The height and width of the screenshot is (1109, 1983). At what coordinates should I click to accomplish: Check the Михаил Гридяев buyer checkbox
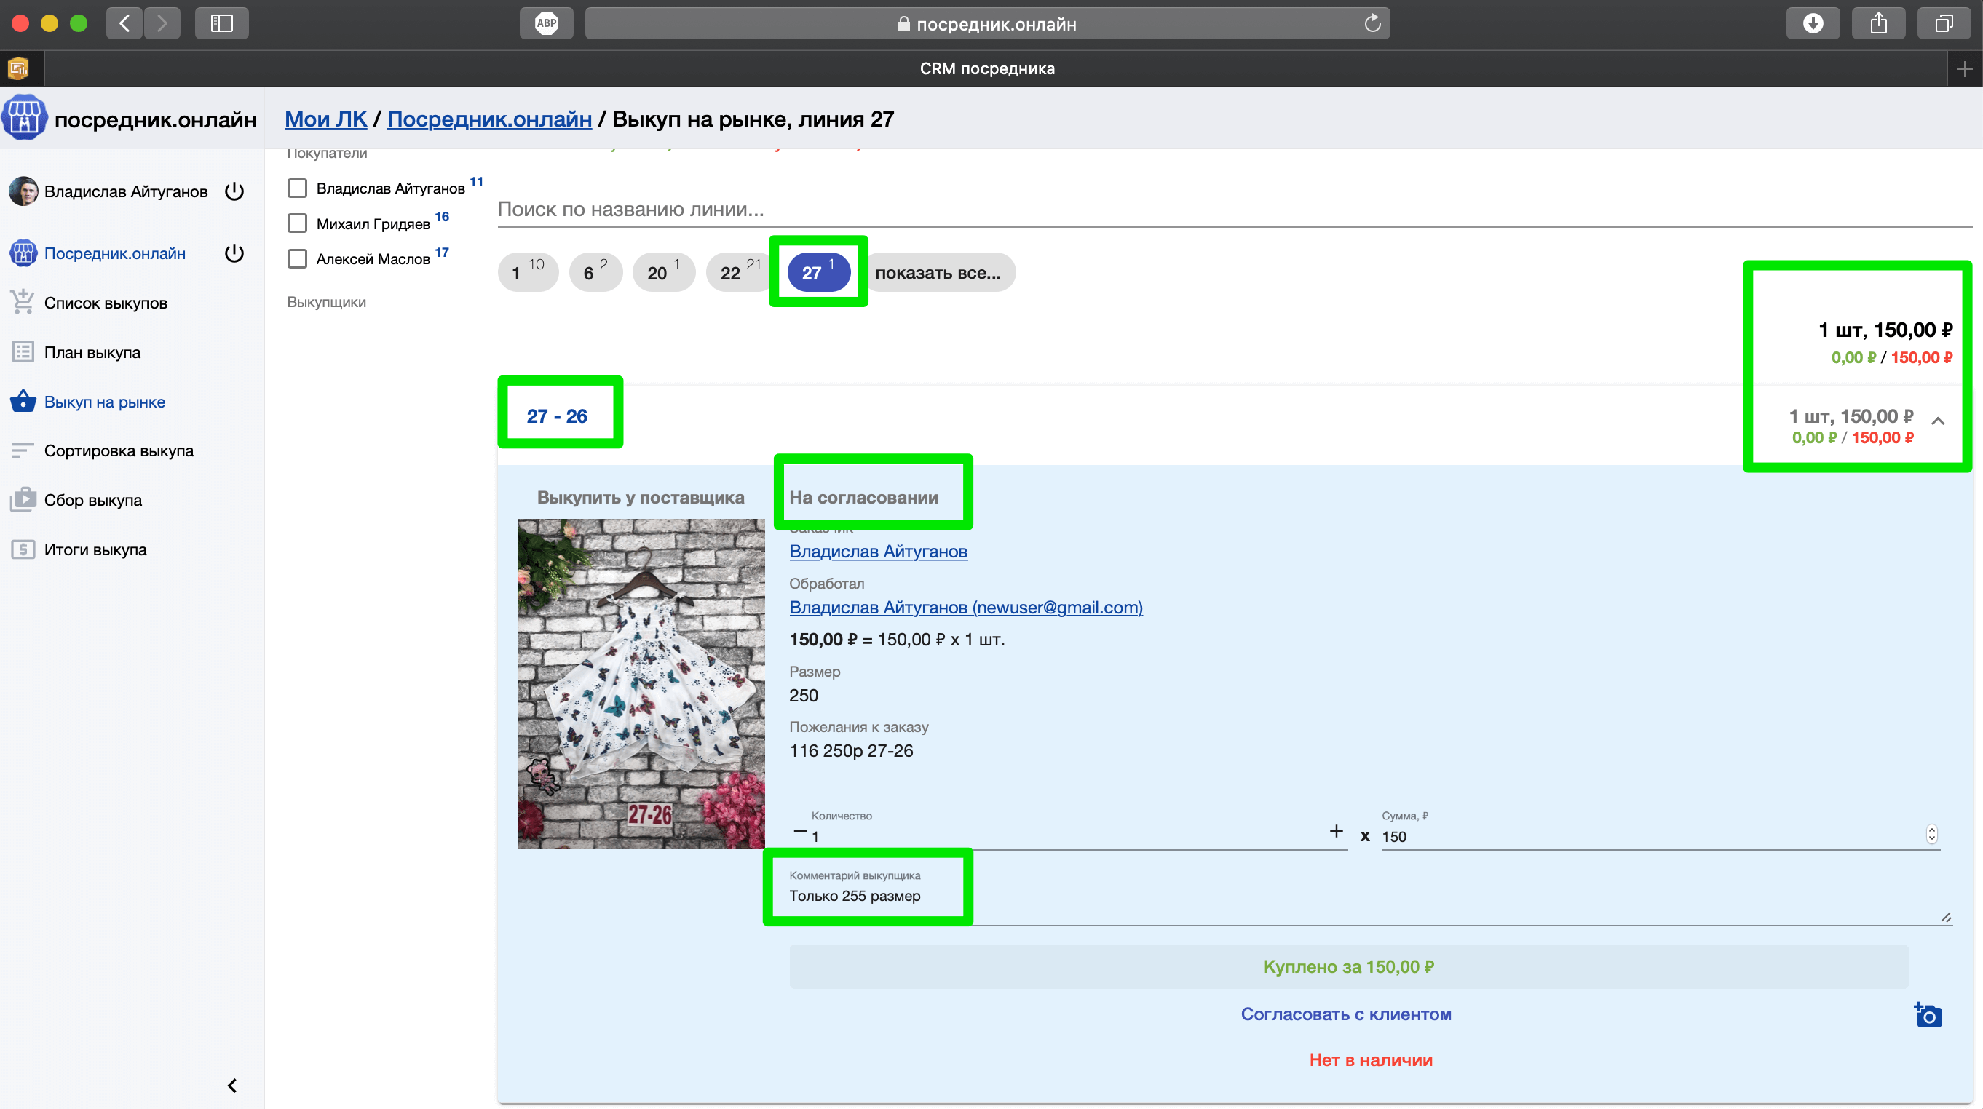pos(297,224)
